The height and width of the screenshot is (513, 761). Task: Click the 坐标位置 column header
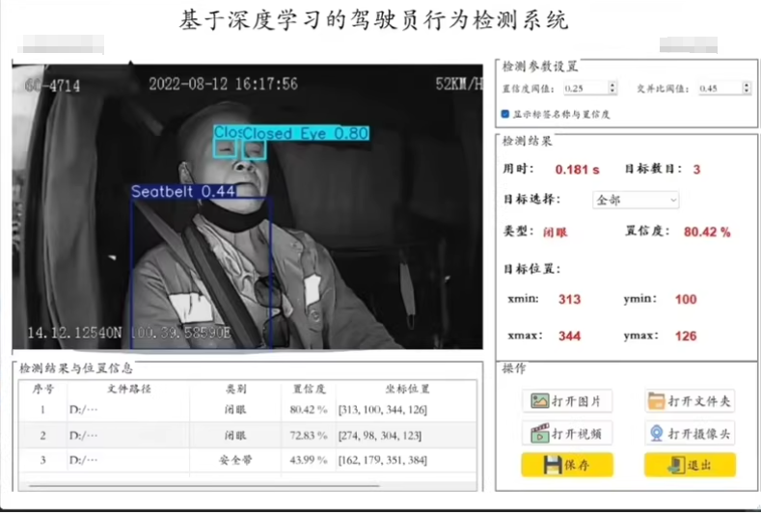tap(407, 389)
